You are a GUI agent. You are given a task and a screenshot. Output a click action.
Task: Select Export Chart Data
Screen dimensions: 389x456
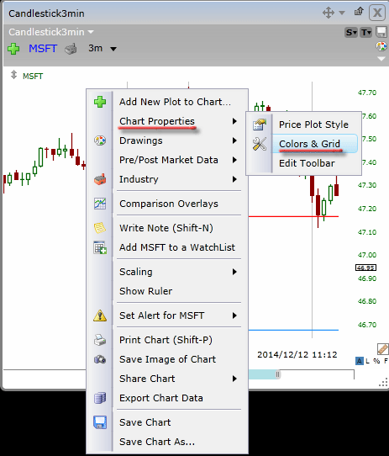tap(161, 398)
